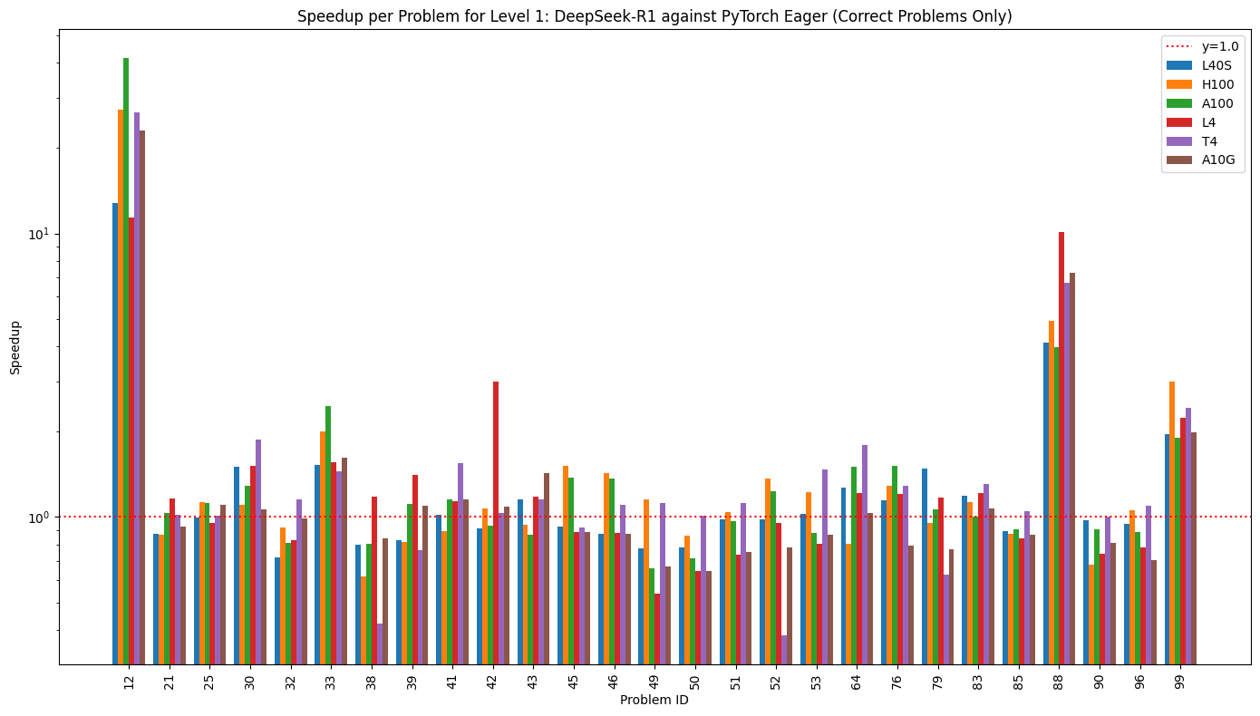
Task: Click the tall red L4 bar for problem 42
Action: (496, 523)
